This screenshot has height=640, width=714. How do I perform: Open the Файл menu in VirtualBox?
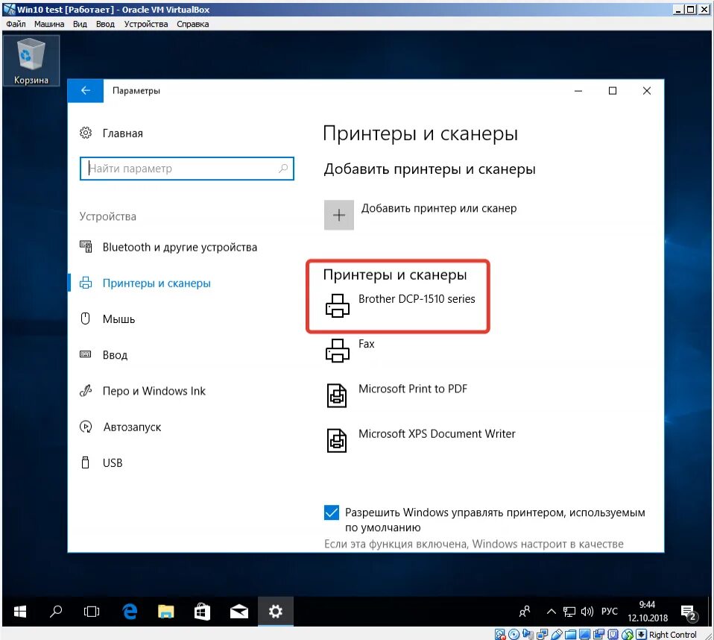click(16, 24)
